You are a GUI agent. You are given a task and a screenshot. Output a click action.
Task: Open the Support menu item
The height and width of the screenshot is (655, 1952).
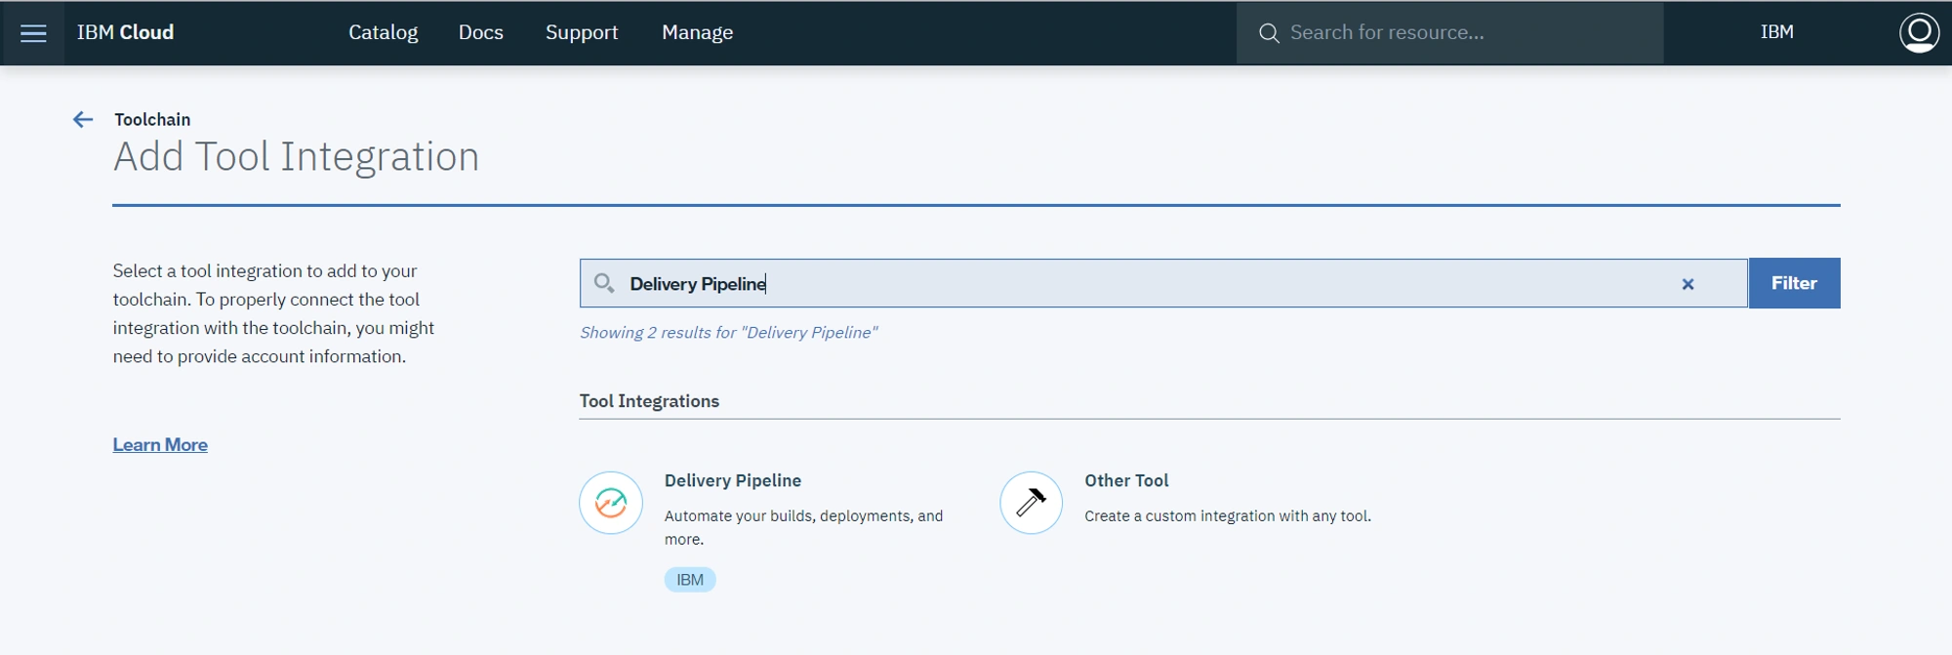582,32
